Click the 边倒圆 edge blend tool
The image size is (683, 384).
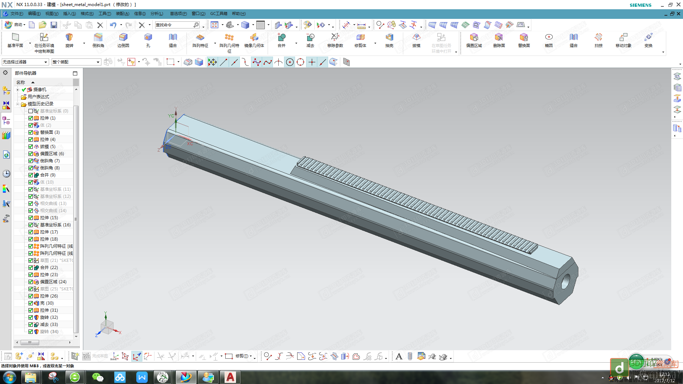tap(124, 40)
